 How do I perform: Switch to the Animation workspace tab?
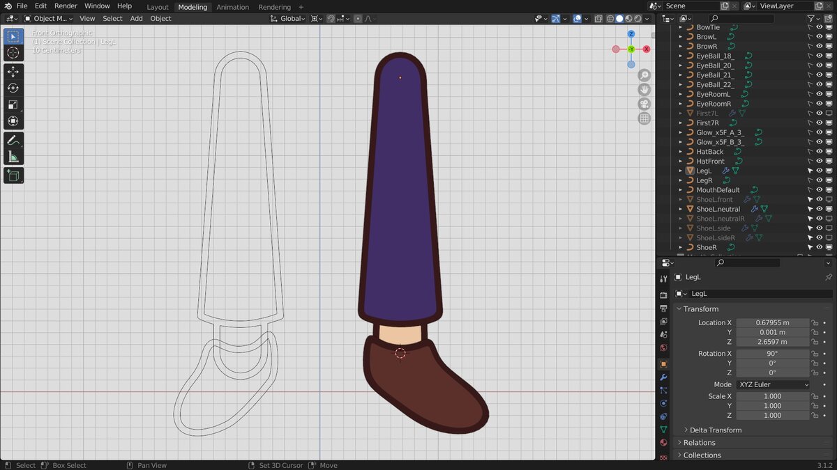[232, 7]
